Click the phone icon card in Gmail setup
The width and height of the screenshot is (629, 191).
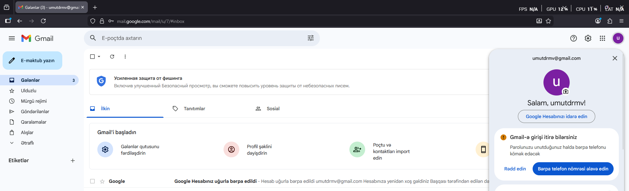click(483, 149)
